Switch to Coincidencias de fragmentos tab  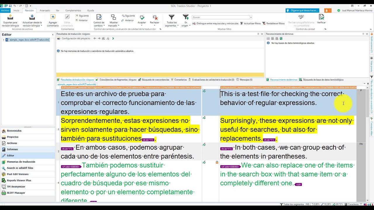coord(116,80)
